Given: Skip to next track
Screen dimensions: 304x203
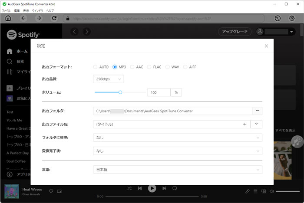Looking at the screenshot, I should click(x=165, y=188).
